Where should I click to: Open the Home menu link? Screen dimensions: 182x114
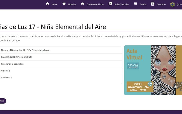click(54, 4)
